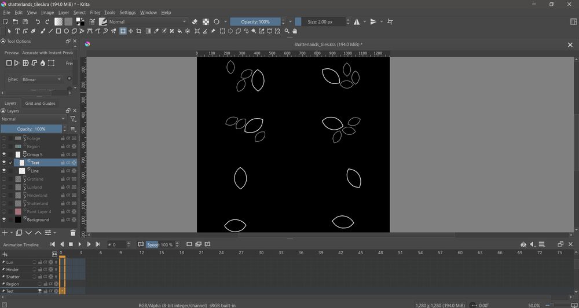Show the Paint Layer 4 layer
Screen dimensions: 579x308
4,211
